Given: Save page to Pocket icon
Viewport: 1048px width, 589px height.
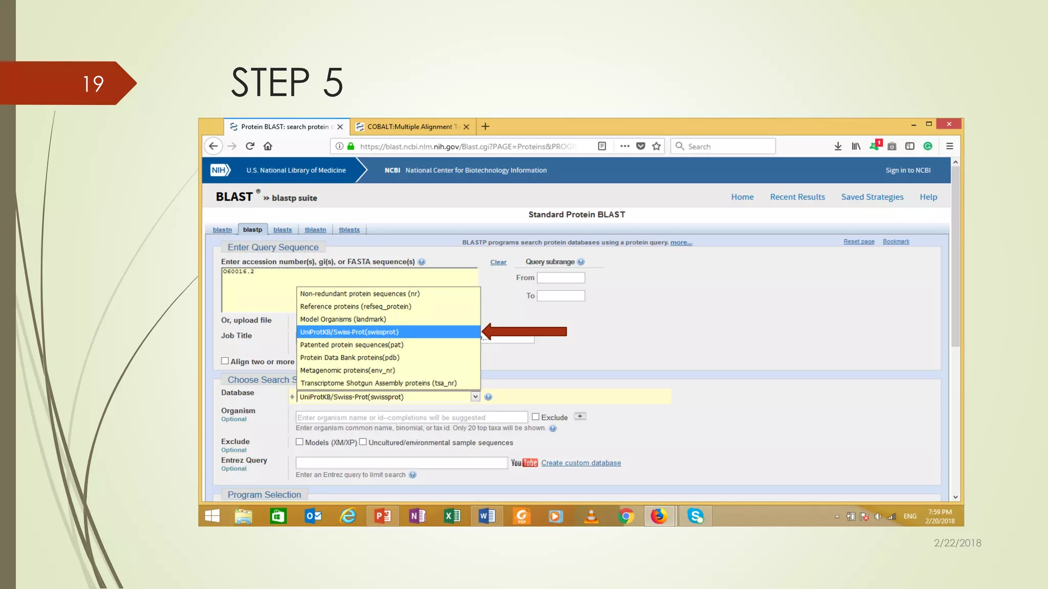Looking at the screenshot, I should point(640,146).
